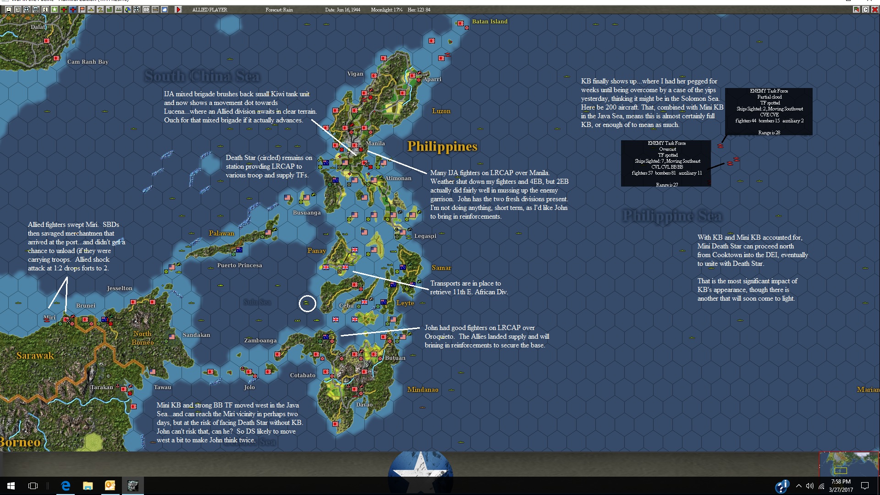Click the Miri base label

click(x=49, y=317)
